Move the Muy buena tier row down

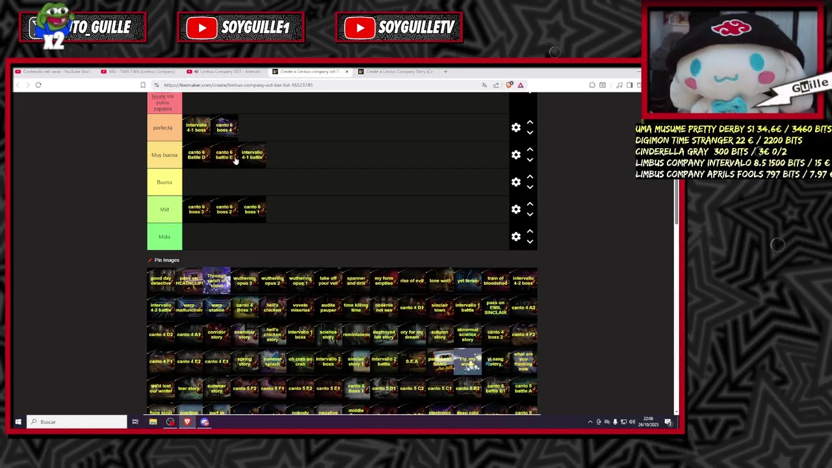(530, 160)
